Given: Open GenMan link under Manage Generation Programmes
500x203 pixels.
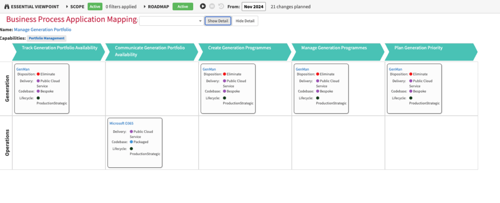Looking at the screenshot, I should 302,69.
